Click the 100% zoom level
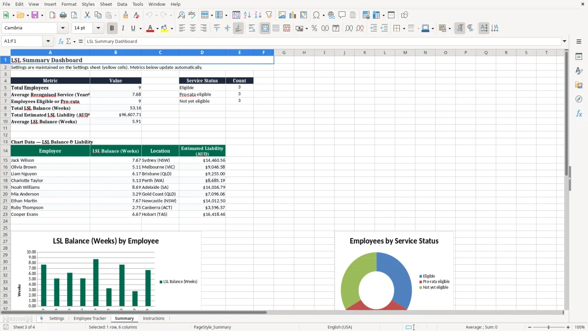Viewport: 588px width, 331px height. click(580, 327)
